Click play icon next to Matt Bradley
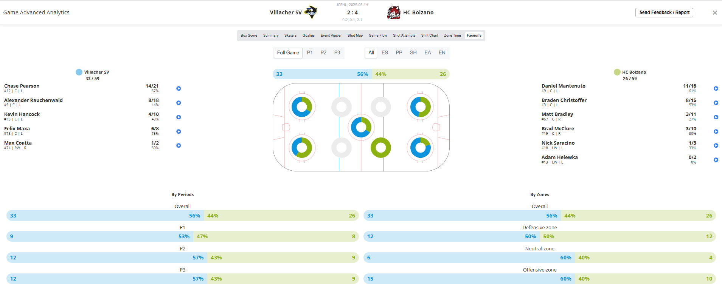The width and height of the screenshot is (722, 290). 716,117
